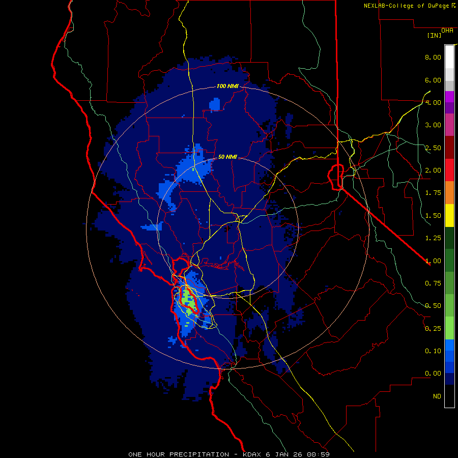Click the '0.10' legend value

click(433, 351)
